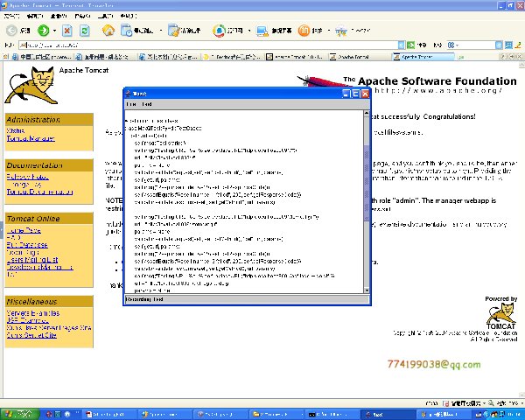Click the up arrow of the MaxQ scrollbar

tap(367, 113)
